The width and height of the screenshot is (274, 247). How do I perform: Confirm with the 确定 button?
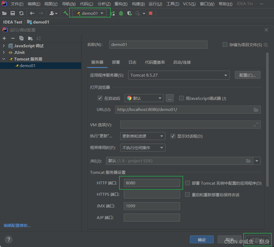click(202, 240)
